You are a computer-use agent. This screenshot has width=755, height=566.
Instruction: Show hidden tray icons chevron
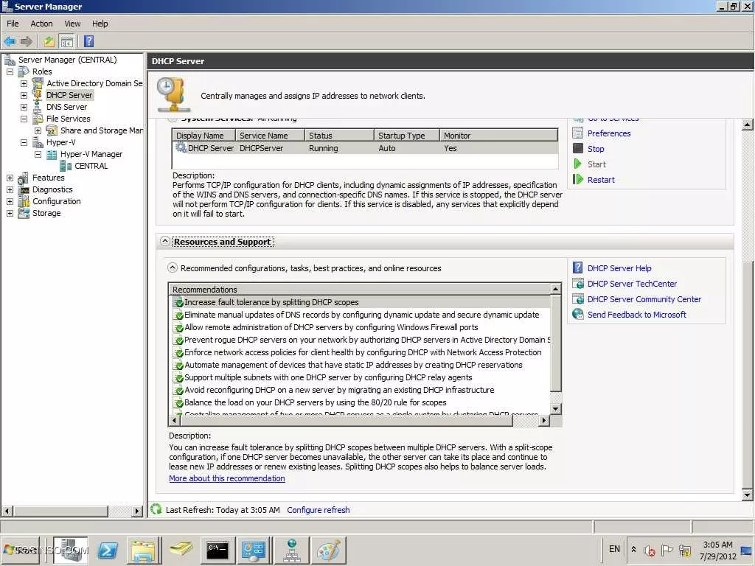tap(633, 550)
